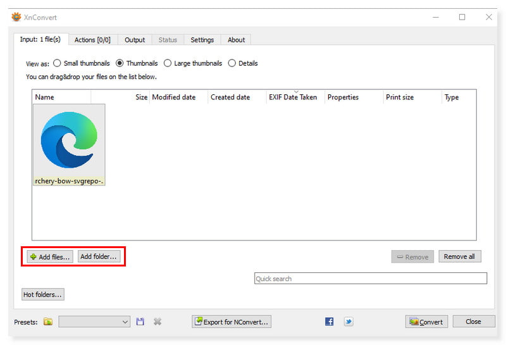Screen dimensions: 506x345
Task: Switch view to Details mode
Action: point(231,63)
